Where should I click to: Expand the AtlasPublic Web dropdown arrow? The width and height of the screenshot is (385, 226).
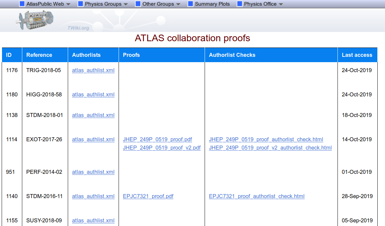(x=68, y=4)
